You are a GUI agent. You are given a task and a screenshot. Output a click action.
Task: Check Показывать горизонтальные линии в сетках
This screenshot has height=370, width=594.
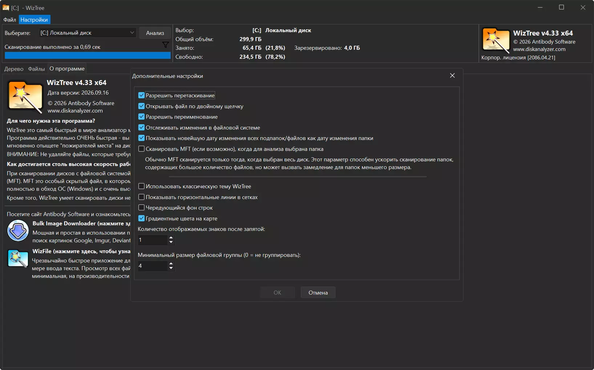(141, 197)
